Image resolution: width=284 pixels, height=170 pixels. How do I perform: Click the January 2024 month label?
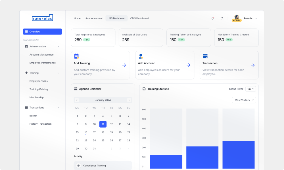tap(103, 100)
